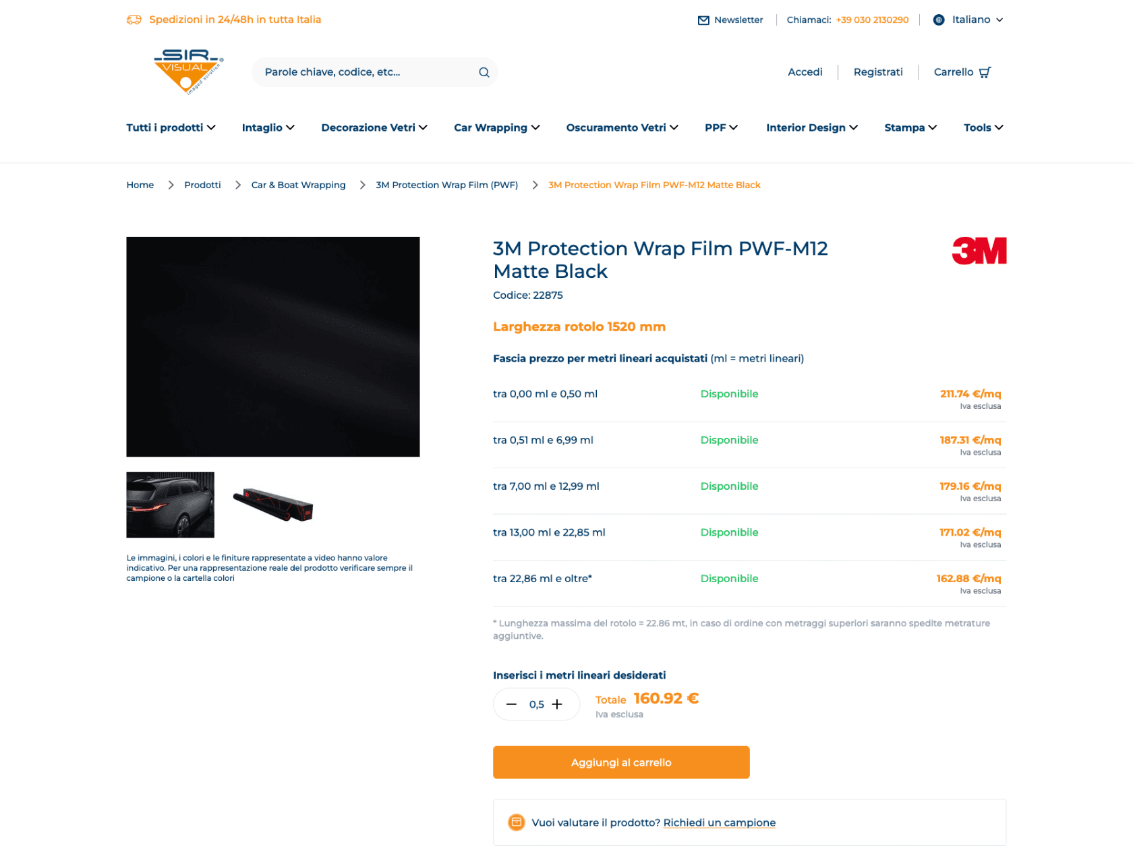Open the Oscuramento Vetri menu
The width and height of the screenshot is (1133, 850).
(622, 128)
